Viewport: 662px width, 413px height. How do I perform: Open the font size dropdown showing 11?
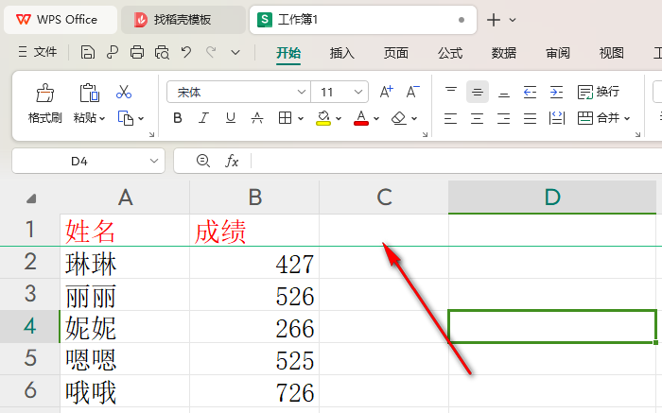click(358, 92)
